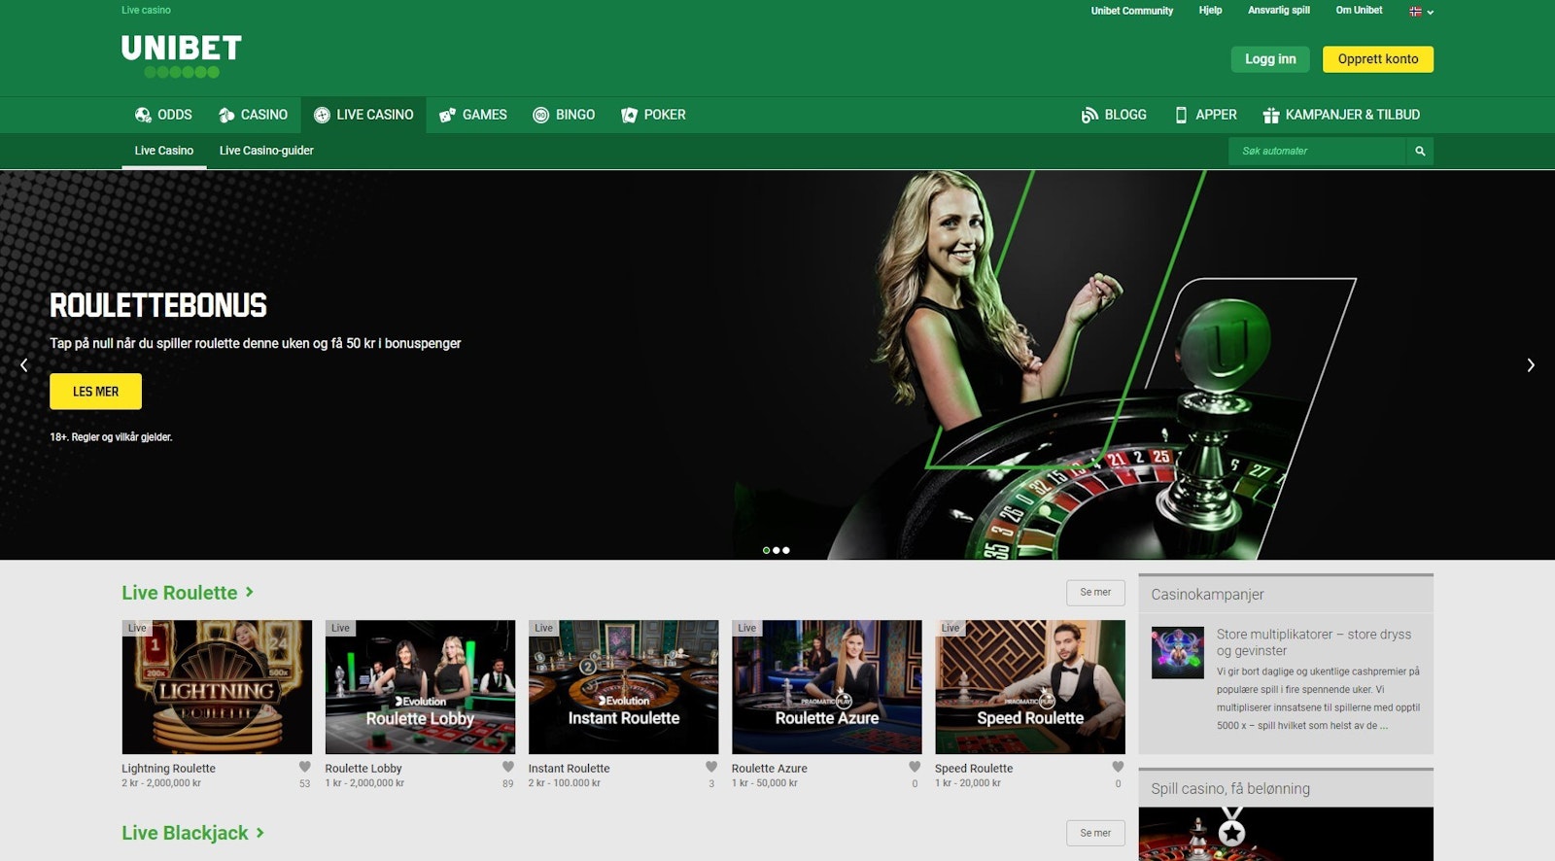The image size is (1555, 861).
Task: Switch to Live Casino sub-tab
Action: 164,151
